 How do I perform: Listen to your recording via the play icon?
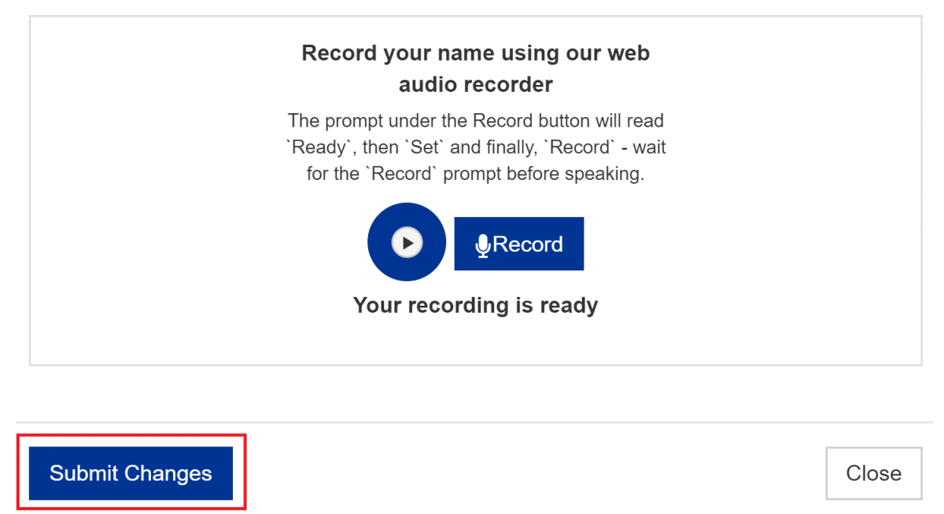point(407,242)
